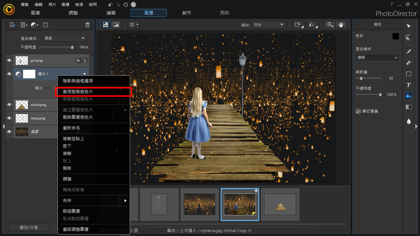Switch to viewer with thumbnail strip mode
This screenshot has width=420, height=236.
(x=105, y=25)
